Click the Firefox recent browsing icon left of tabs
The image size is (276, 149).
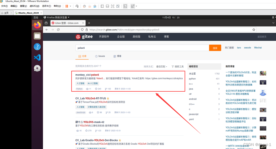point(46,23)
